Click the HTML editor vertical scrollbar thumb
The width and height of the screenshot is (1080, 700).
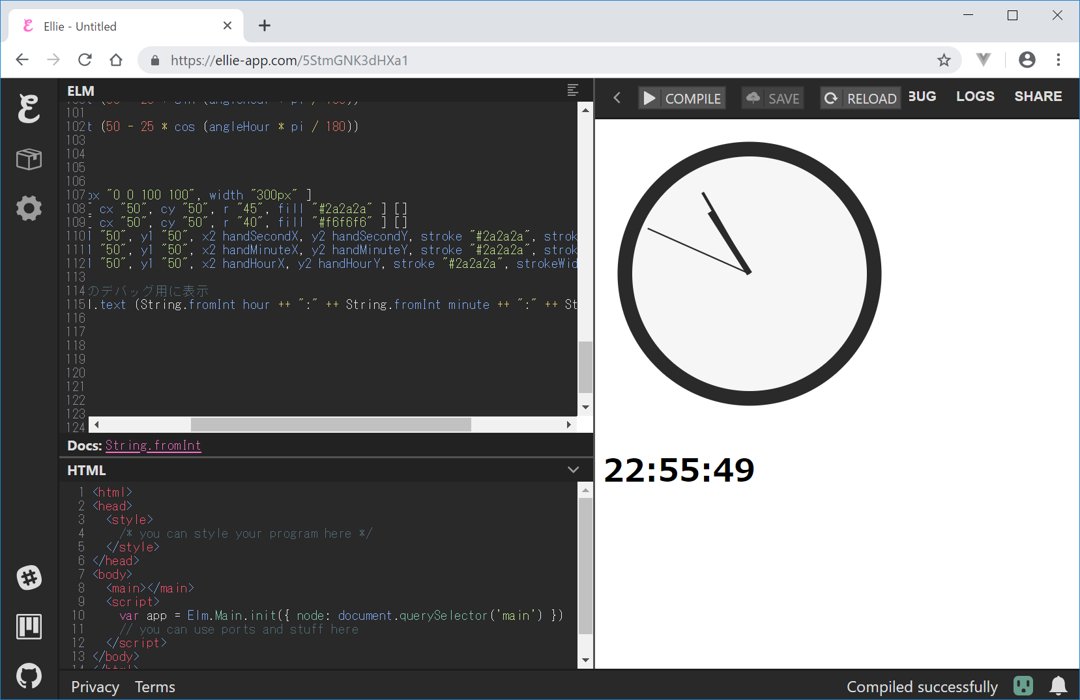point(585,566)
